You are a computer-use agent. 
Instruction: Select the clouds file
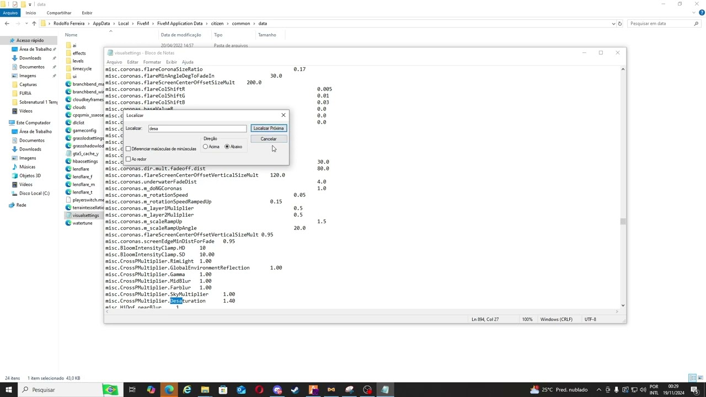pyautogui.click(x=79, y=108)
